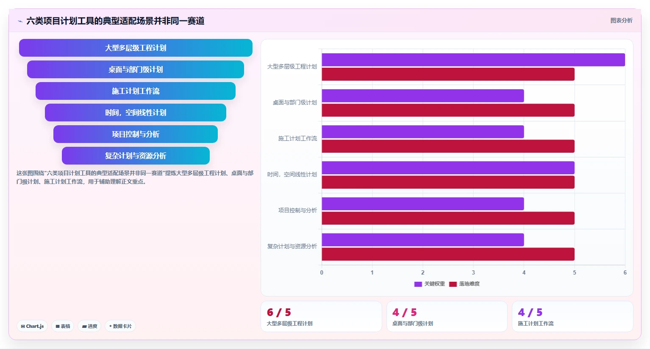The height and width of the screenshot is (349, 650).
Task: Open the 4 / 5 施工计划工作流 data card
Action: click(572, 316)
